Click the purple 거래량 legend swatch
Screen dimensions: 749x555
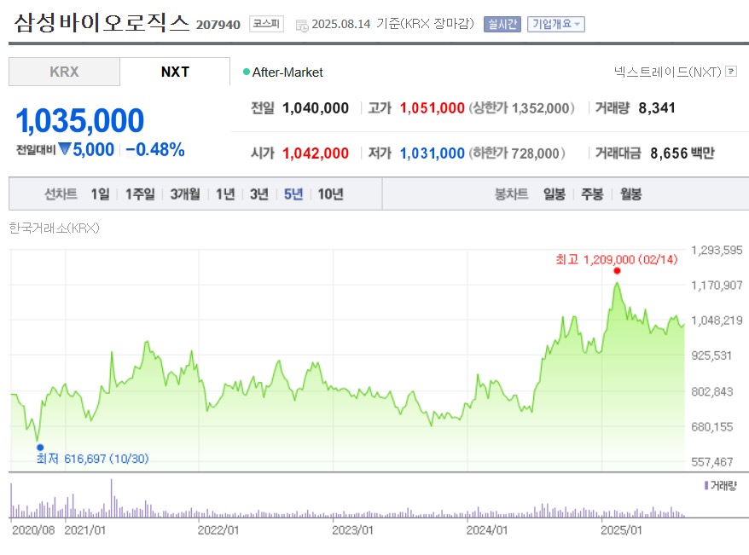(x=706, y=485)
